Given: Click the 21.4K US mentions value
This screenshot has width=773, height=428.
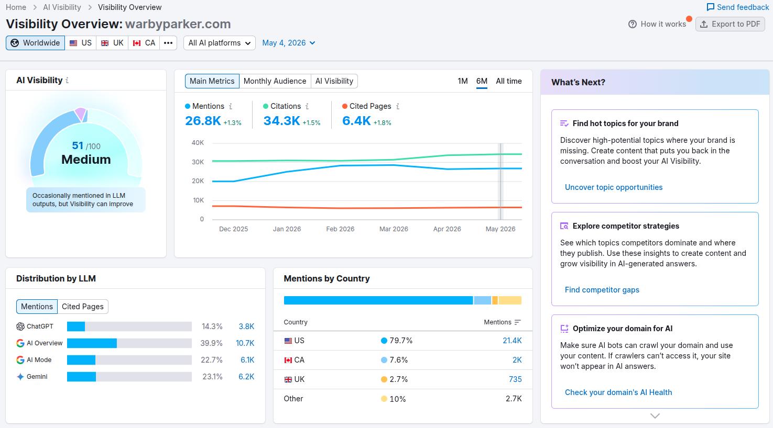Looking at the screenshot, I should point(512,341).
